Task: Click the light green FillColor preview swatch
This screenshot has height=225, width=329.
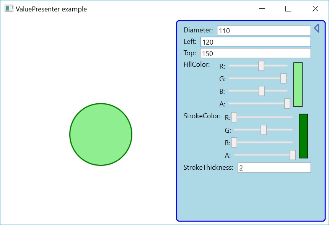Action: pyautogui.click(x=298, y=85)
